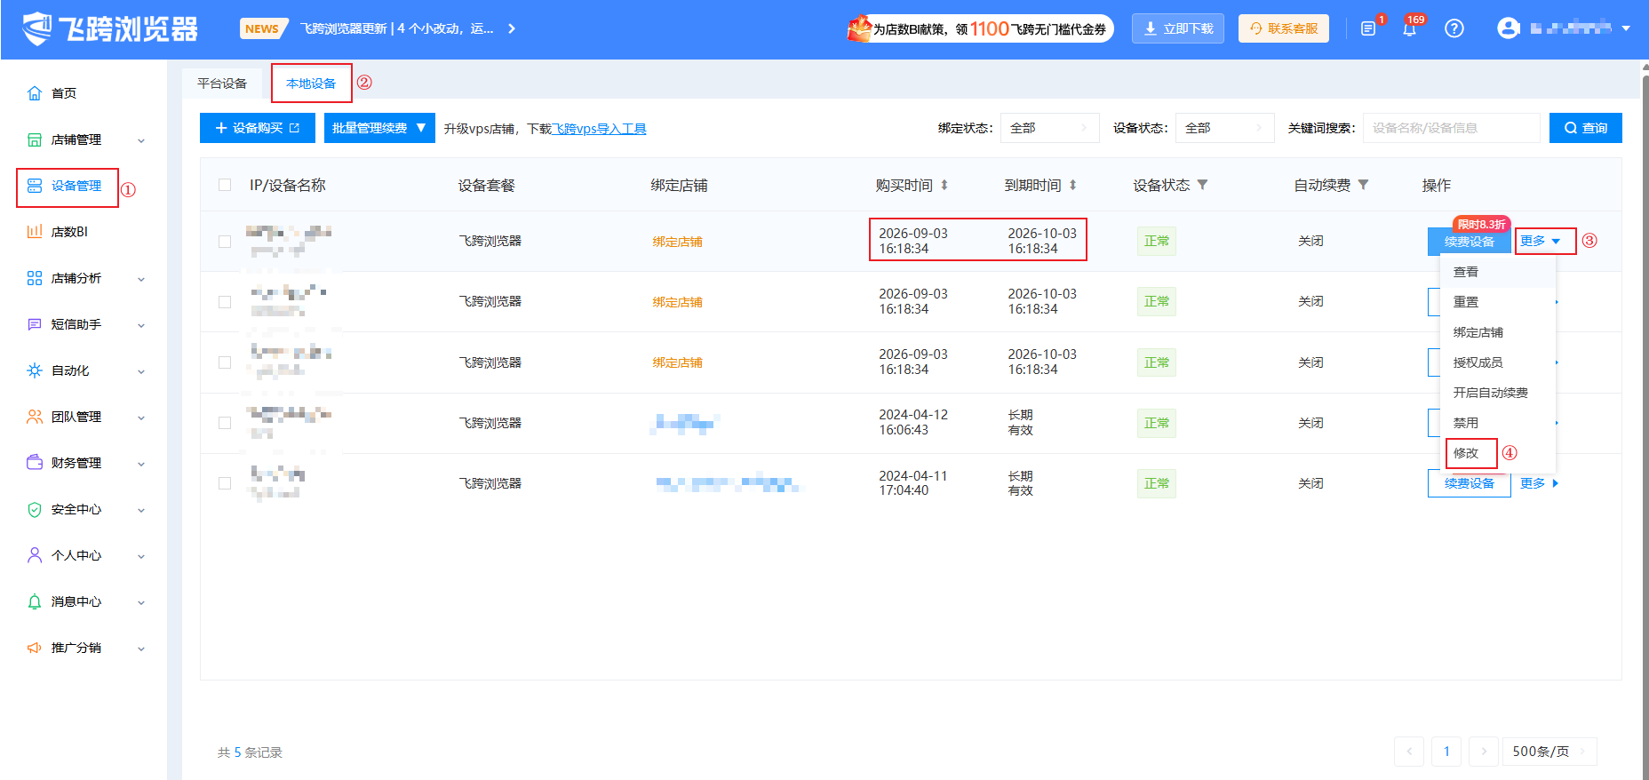Click the help question mark icon
Image resolution: width=1649 pixels, height=780 pixels.
1454,29
